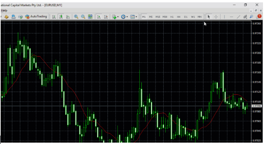This screenshot has height=144, width=265.
Task: Open the templates dropdown arrow
Action: coord(136,17)
